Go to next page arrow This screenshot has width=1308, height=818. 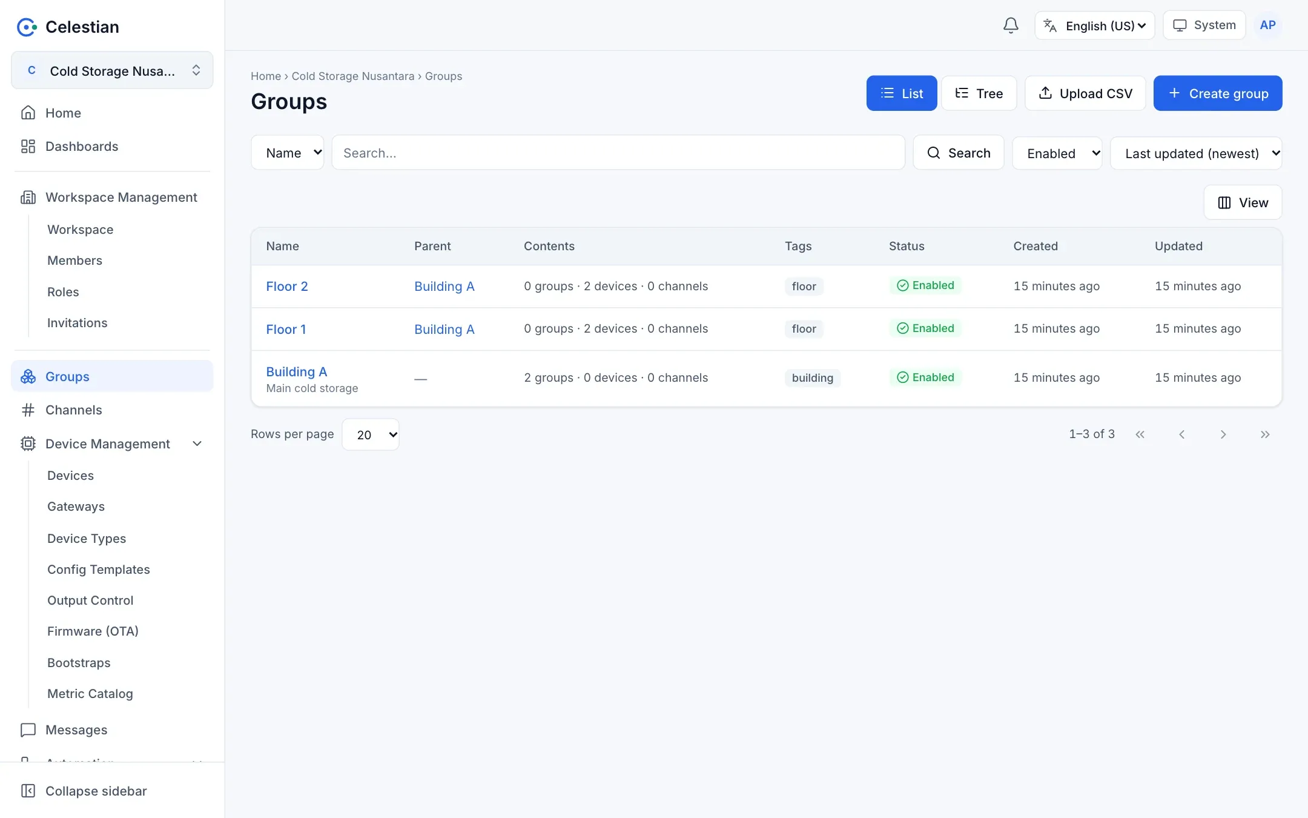point(1223,434)
